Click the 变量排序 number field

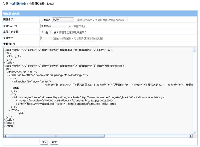pos(46,38)
